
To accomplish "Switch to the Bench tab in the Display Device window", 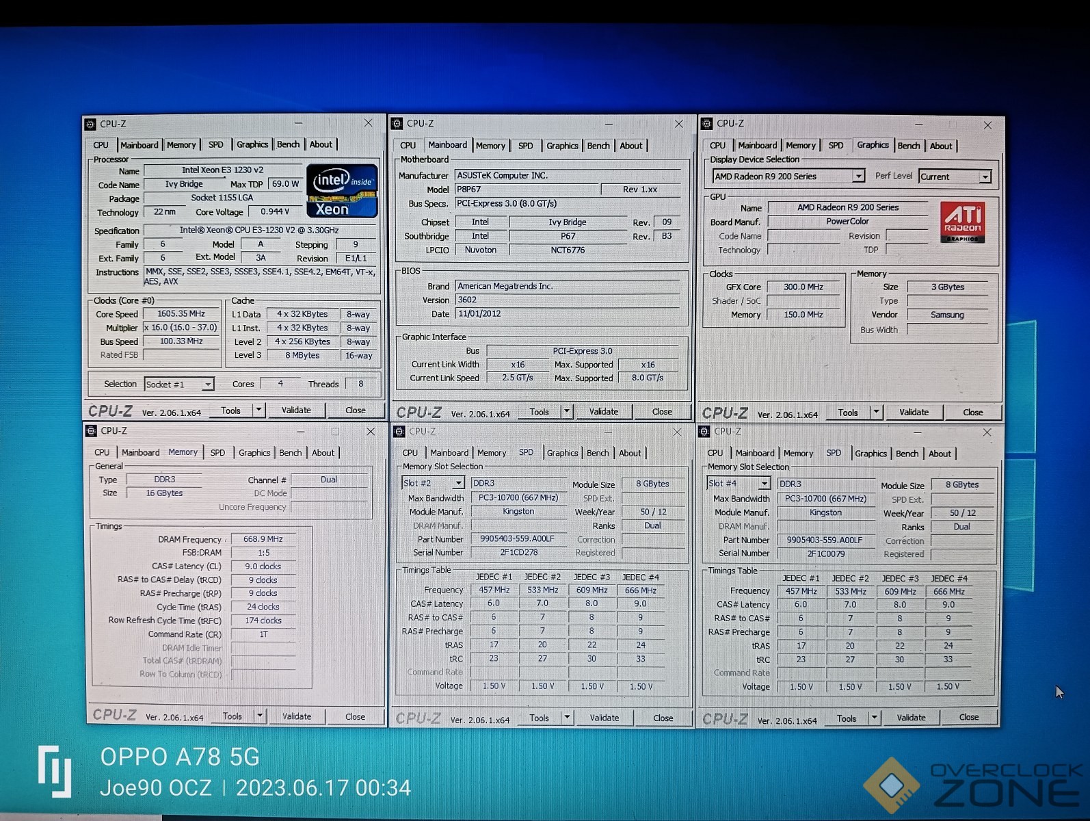I will pyautogui.click(x=909, y=146).
